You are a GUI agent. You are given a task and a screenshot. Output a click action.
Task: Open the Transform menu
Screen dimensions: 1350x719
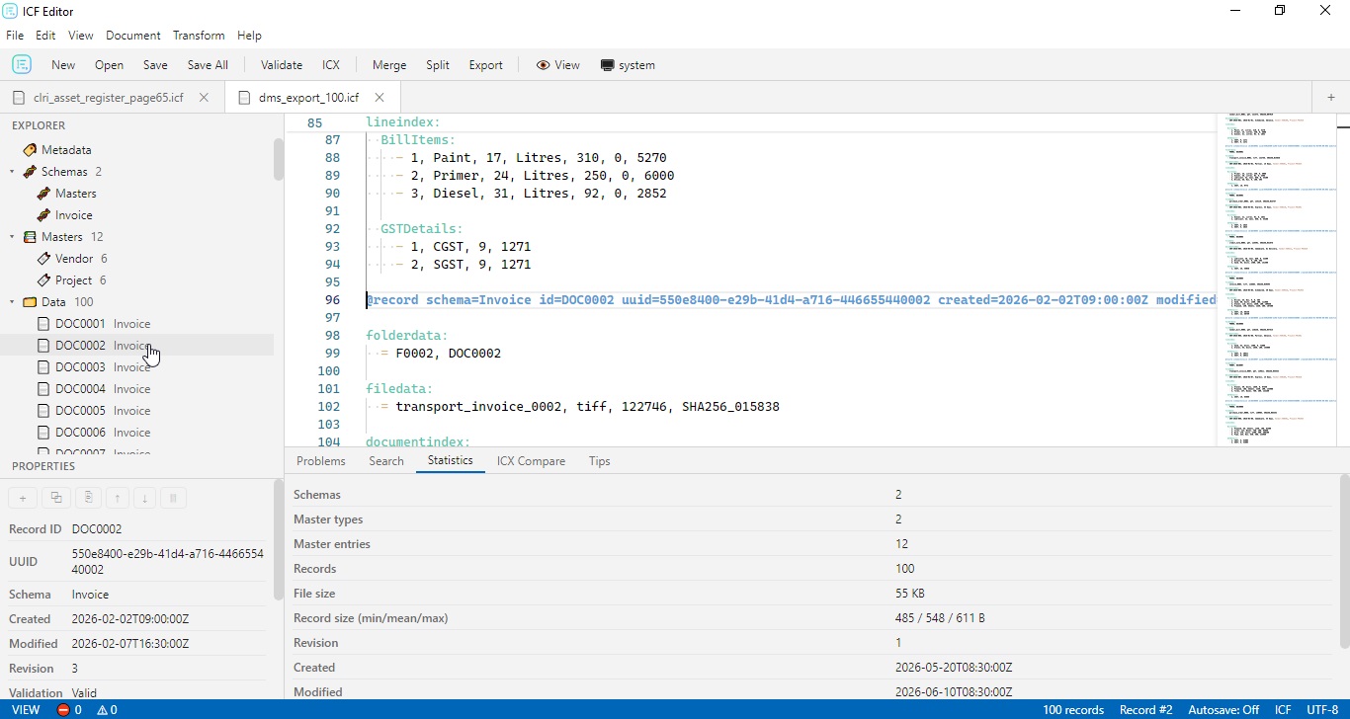tap(199, 36)
